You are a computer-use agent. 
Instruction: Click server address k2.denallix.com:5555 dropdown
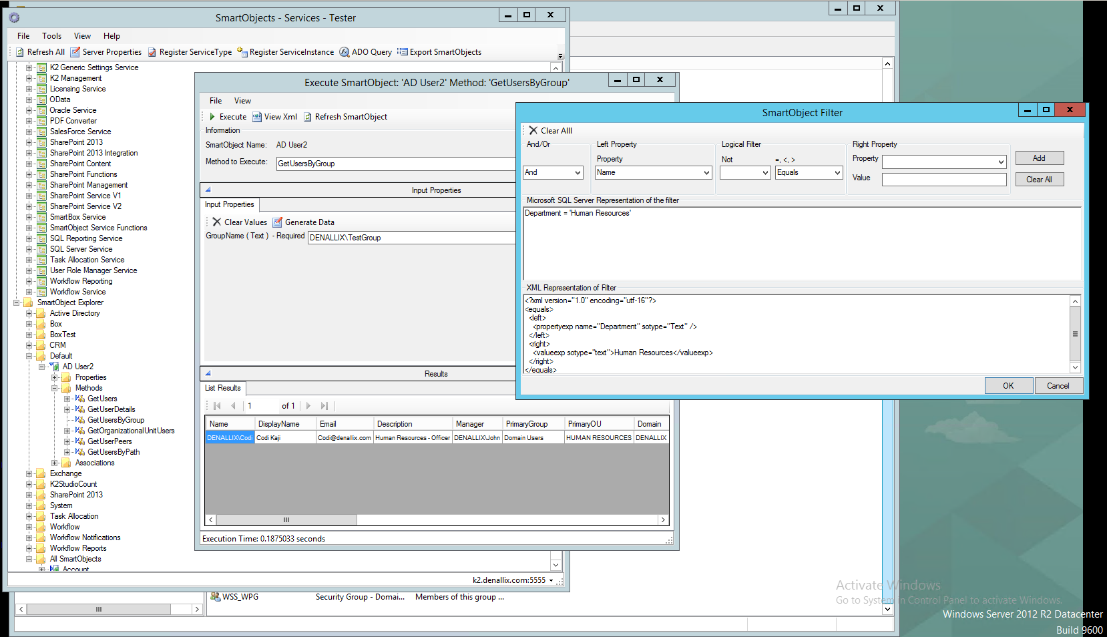click(x=513, y=580)
